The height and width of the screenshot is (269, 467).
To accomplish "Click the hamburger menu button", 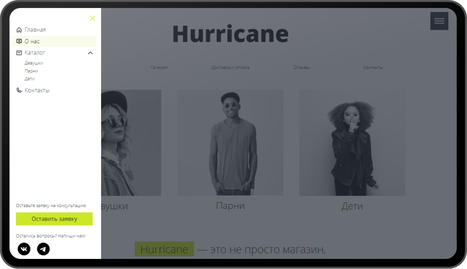I will click(x=439, y=21).
